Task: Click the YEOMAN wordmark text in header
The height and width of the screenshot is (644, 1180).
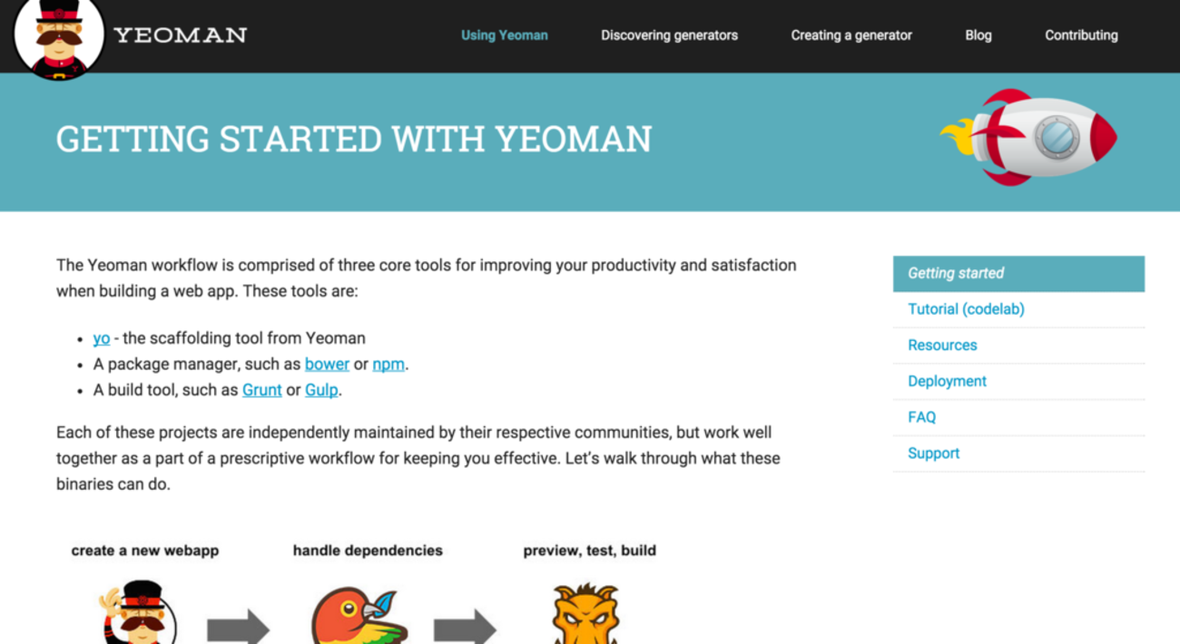Action: click(x=180, y=35)
